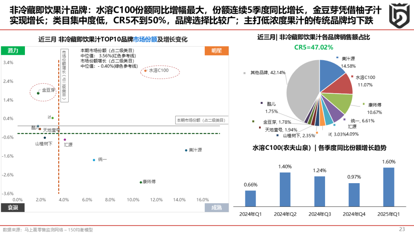Click the 汇源 light blue legend swatch
The width and height of the screenshot is (414, 233).
[x=335, y=125]
